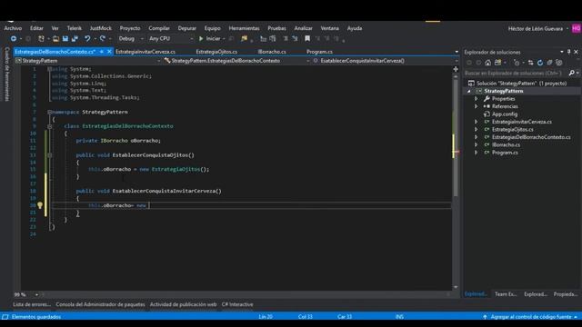Open the Herramientas menu
The height and width of the screenshot is (327, 582).
tap(244, 28)
